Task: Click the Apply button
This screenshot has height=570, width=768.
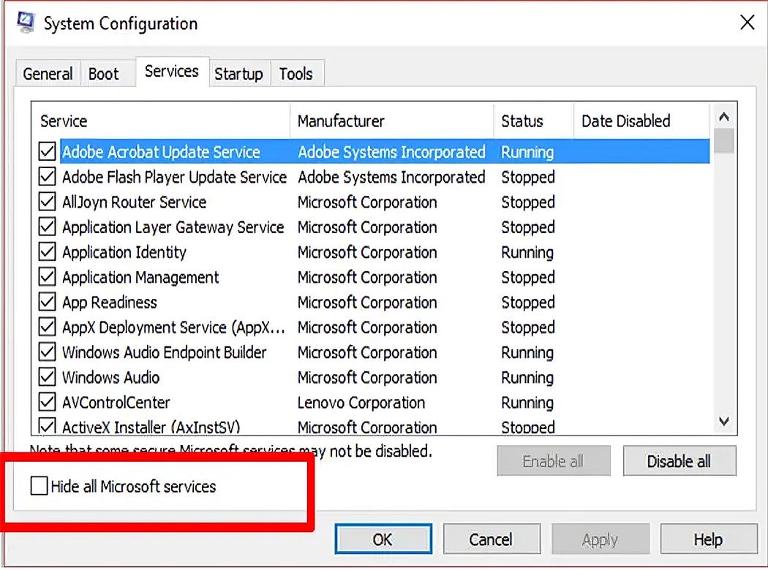Action: [600, 539]
